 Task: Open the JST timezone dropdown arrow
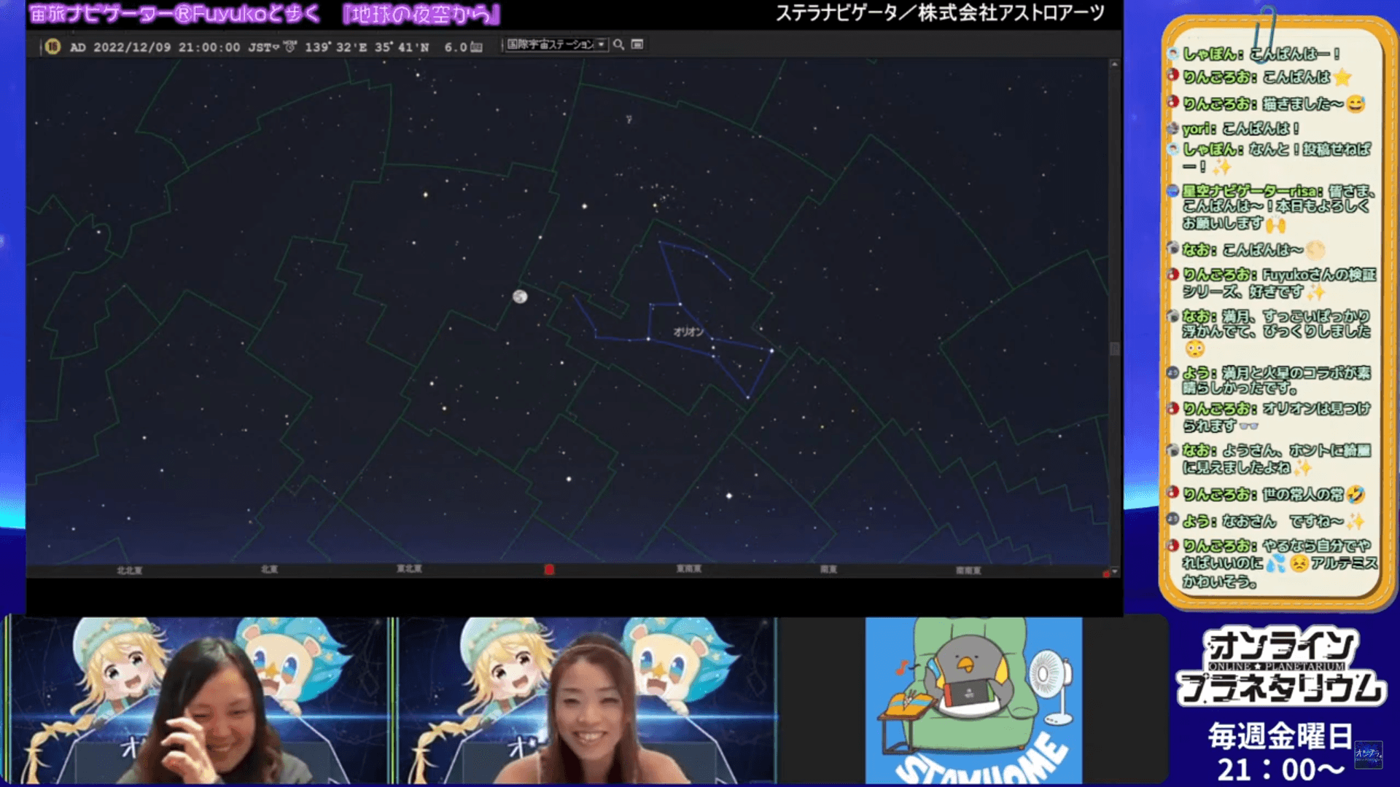(276, 47)
